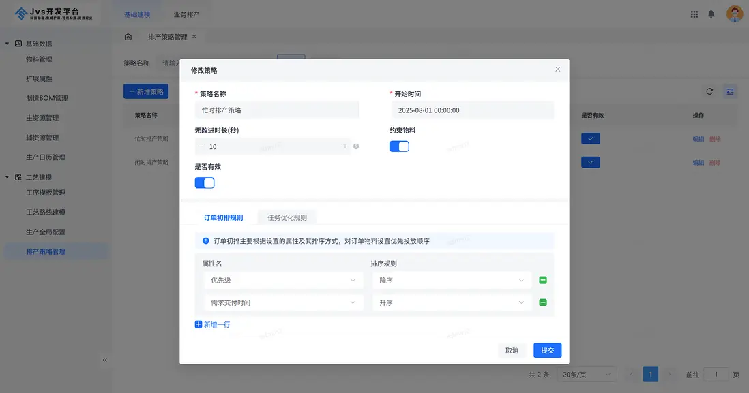Go to the home icon tab
Viewport: 749px width, 393px height.
pyautogui.click(x=128, y=37)
